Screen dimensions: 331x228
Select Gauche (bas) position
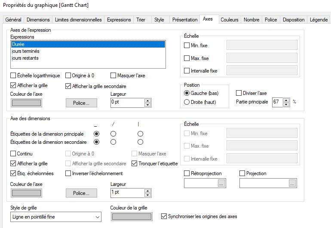tap(187, 93)
